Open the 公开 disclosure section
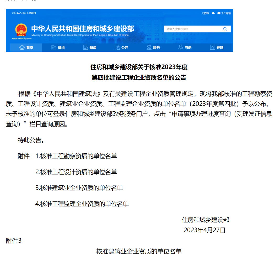Screen dimensions: 280x260 tap(121, 48)
